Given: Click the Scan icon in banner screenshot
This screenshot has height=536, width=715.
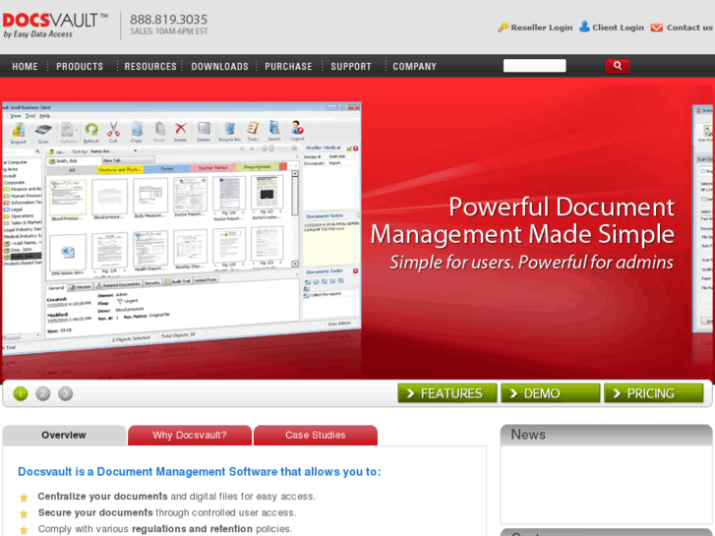Looking at the screenshot, I should pos(43,133).
